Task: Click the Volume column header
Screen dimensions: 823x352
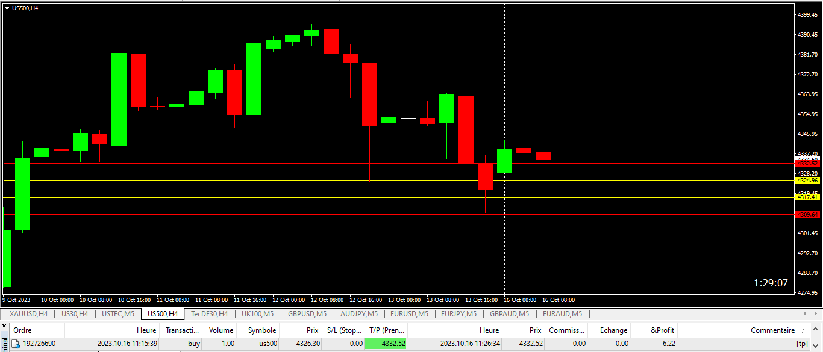Action: tap(221, 330)
